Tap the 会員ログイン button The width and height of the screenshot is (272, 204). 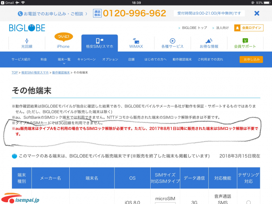(x=249, y=28)
